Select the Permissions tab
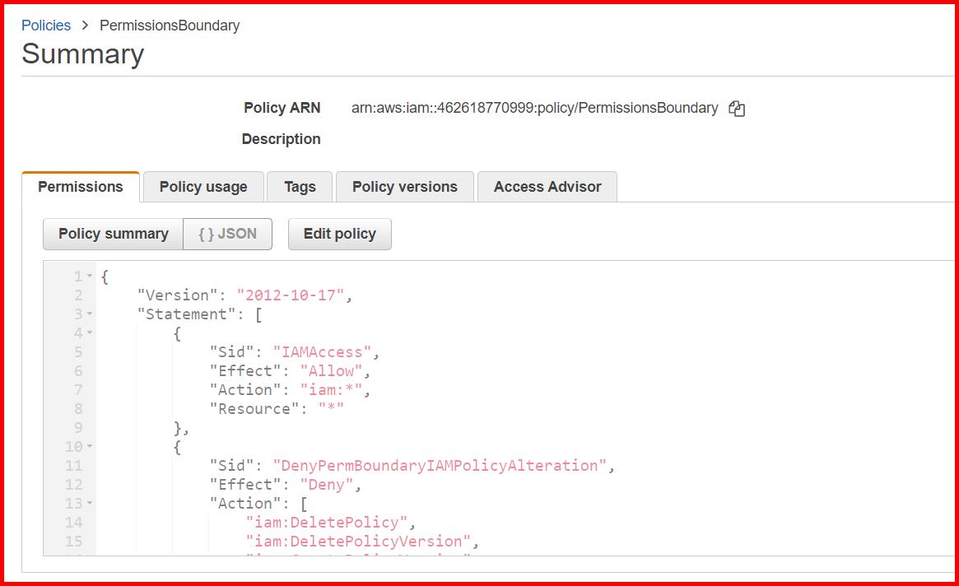 tap(80, 187)
